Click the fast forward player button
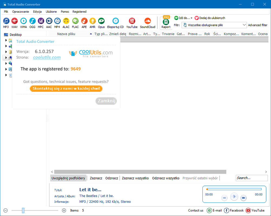 coord(243,198)
